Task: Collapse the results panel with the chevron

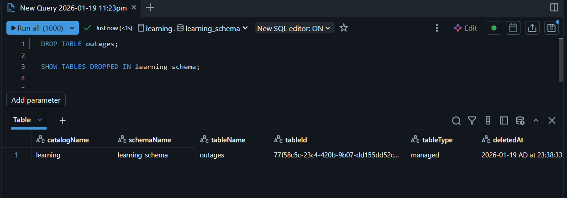Action: click(536, 120)
